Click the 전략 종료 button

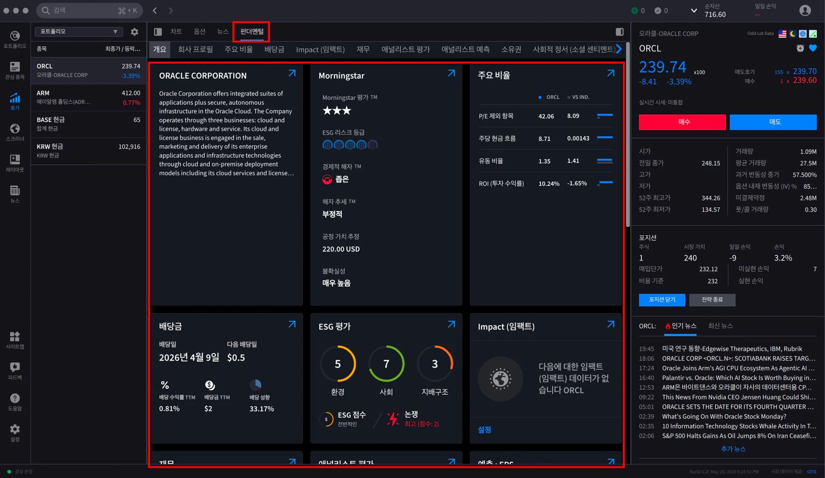[x=712, y=300]
